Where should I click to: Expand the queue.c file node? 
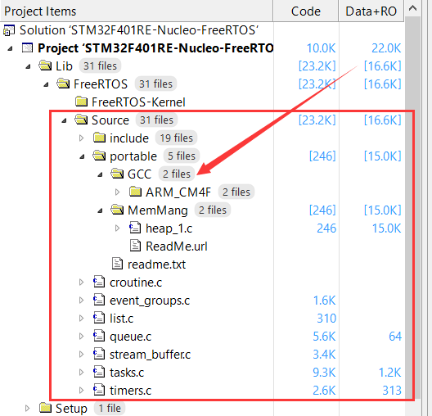coord(82,336)
